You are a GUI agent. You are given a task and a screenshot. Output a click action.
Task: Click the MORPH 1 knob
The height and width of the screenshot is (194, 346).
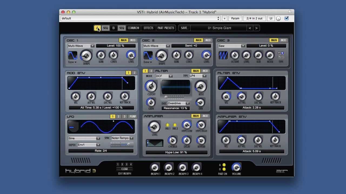[x=155, y=167]
